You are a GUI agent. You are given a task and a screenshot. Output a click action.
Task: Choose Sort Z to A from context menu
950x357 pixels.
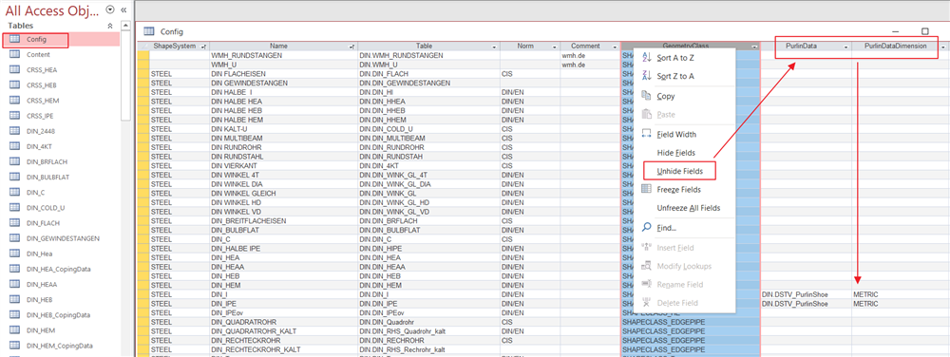pyautogui.click(x=684, y=76)
